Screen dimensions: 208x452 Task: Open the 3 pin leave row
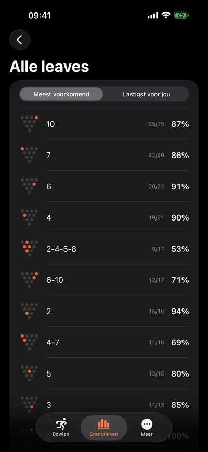click(104, 405)
